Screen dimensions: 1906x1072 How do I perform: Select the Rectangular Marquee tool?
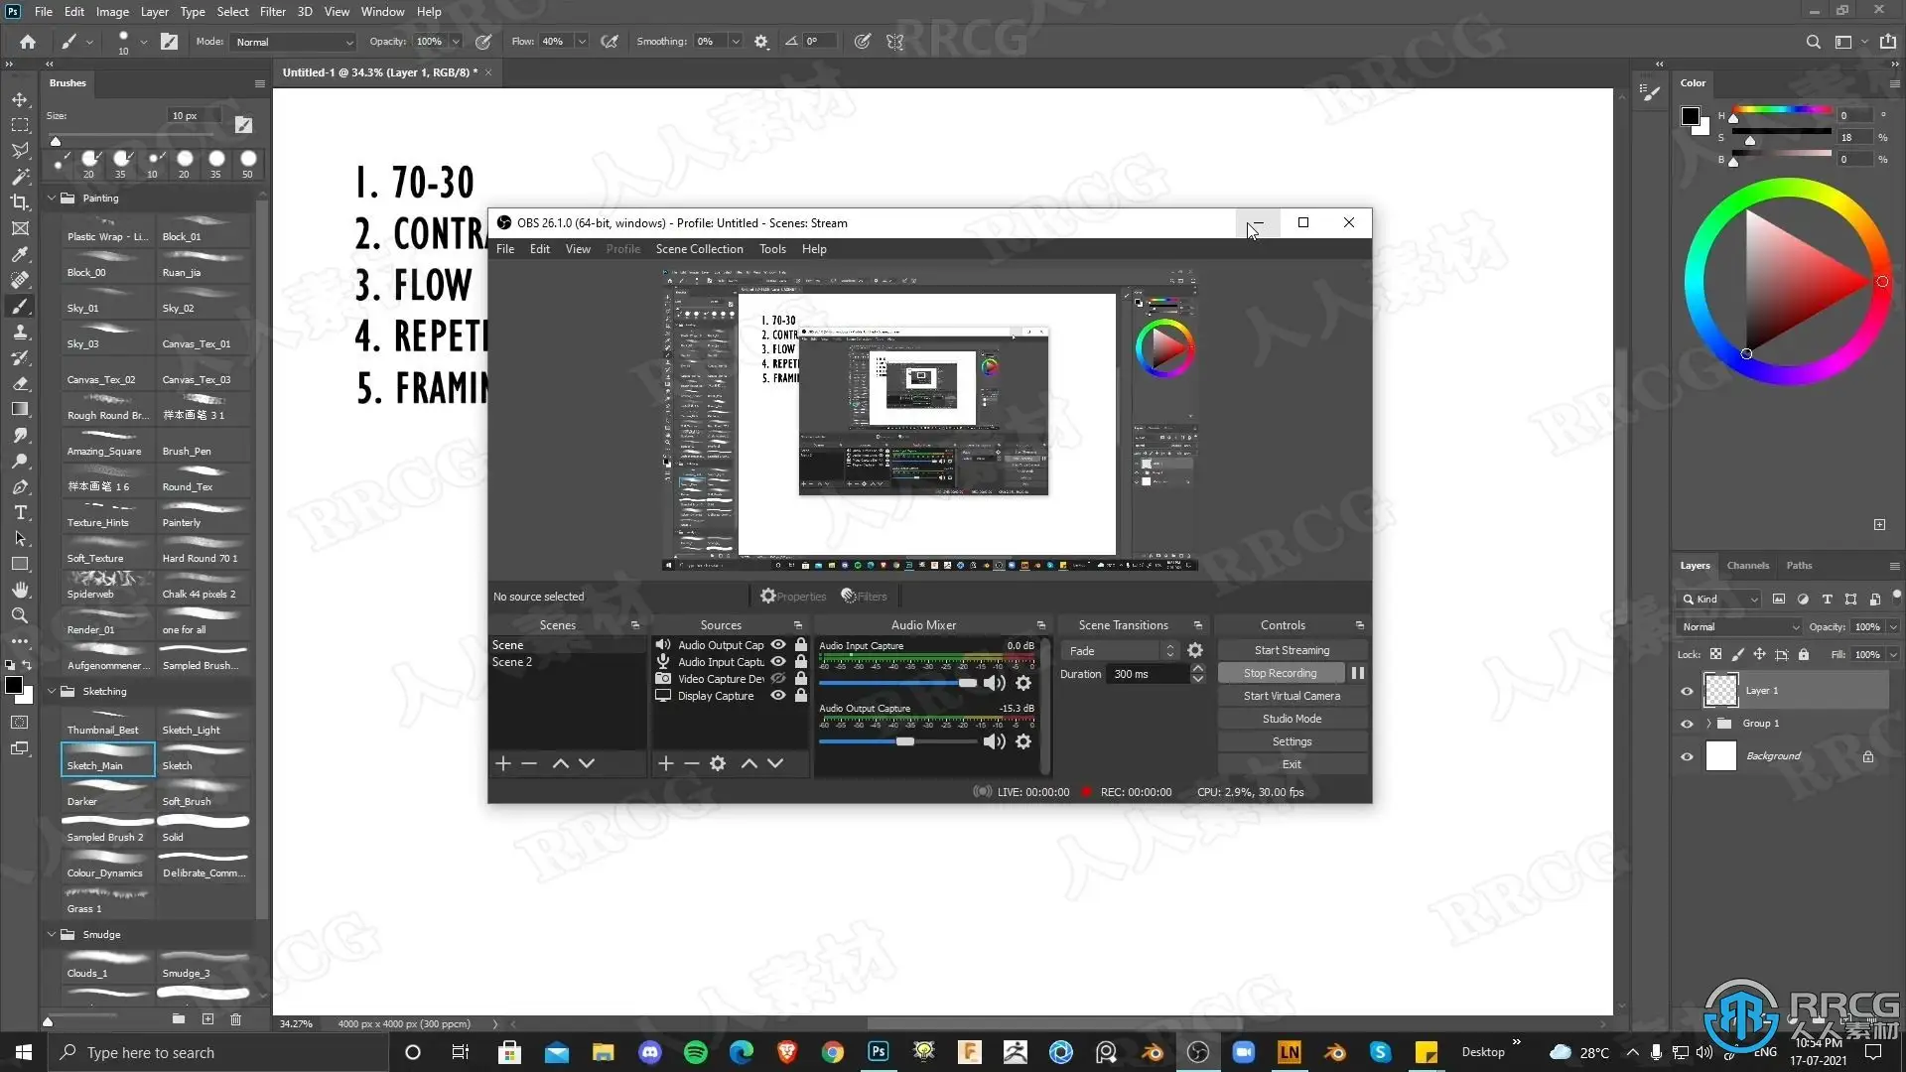click(20, 125)
